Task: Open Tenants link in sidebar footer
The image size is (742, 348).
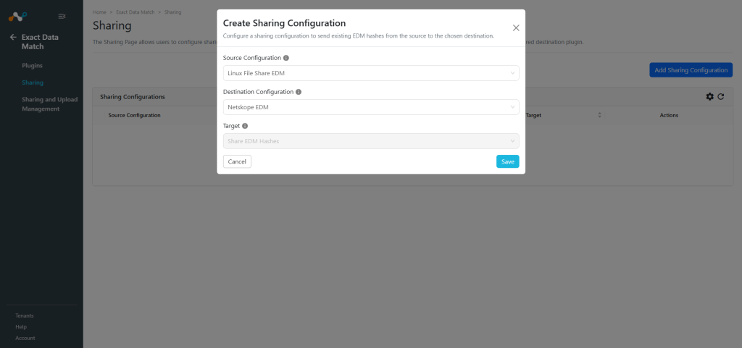Action: (x=25, y=316)
